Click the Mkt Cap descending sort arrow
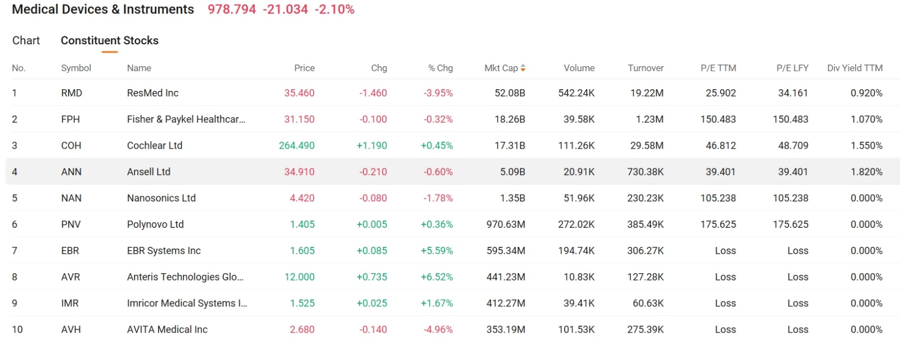The image size is (900, 340). (x=523, y=70)
